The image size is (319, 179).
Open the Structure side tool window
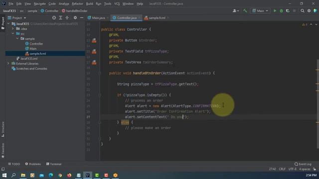point(2,129)
